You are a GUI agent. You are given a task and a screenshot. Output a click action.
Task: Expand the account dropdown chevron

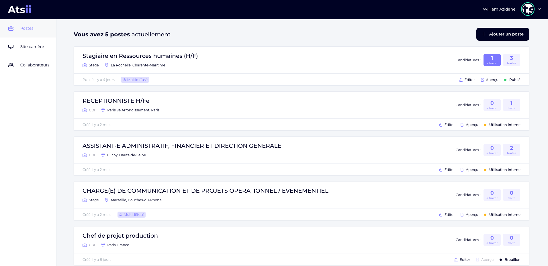point(539,9)
